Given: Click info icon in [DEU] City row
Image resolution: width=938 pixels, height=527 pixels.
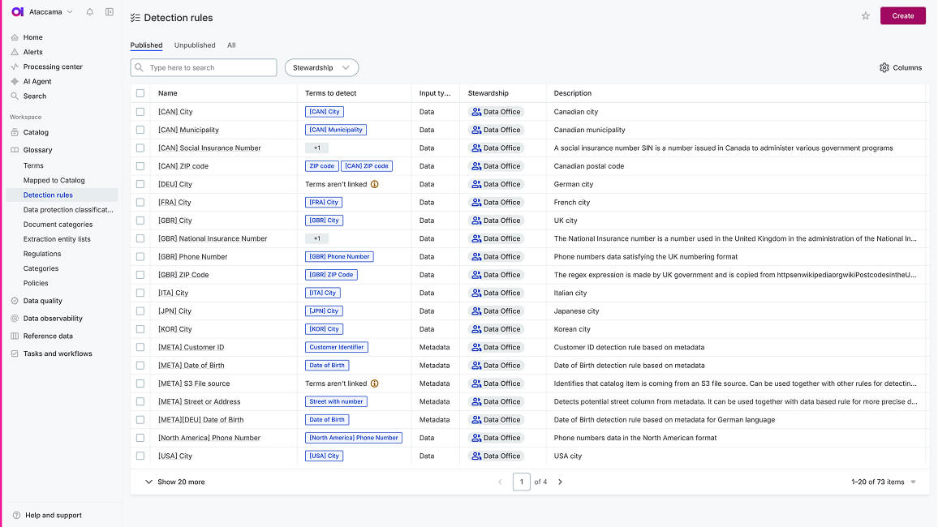Looking at the screenshot, I should tap(375, 184).
